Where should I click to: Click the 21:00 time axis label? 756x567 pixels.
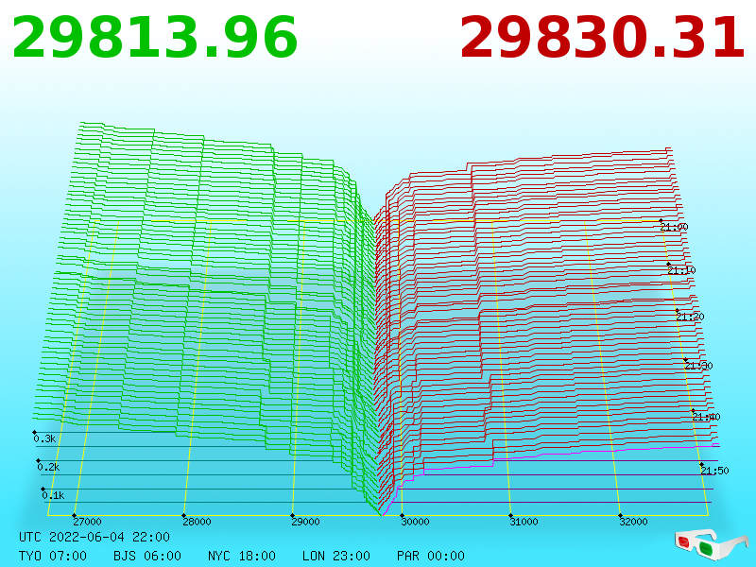674,227
